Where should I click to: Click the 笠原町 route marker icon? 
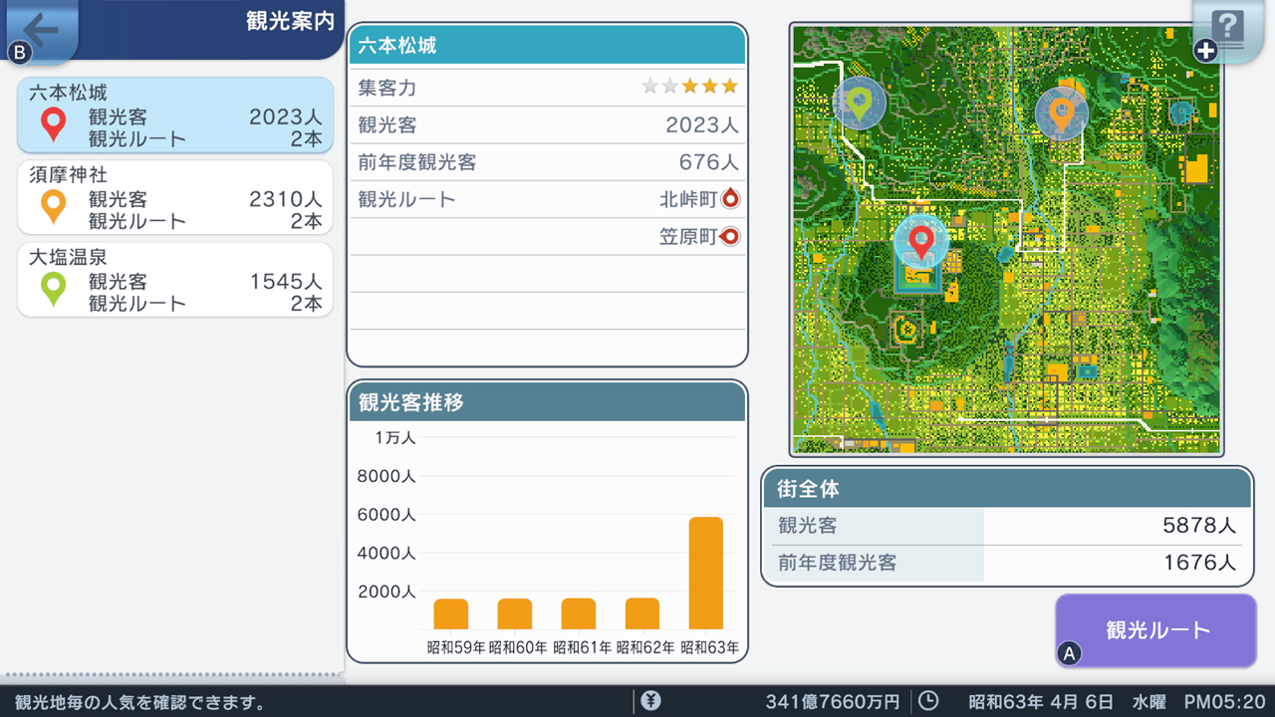[x=730, y=237]
